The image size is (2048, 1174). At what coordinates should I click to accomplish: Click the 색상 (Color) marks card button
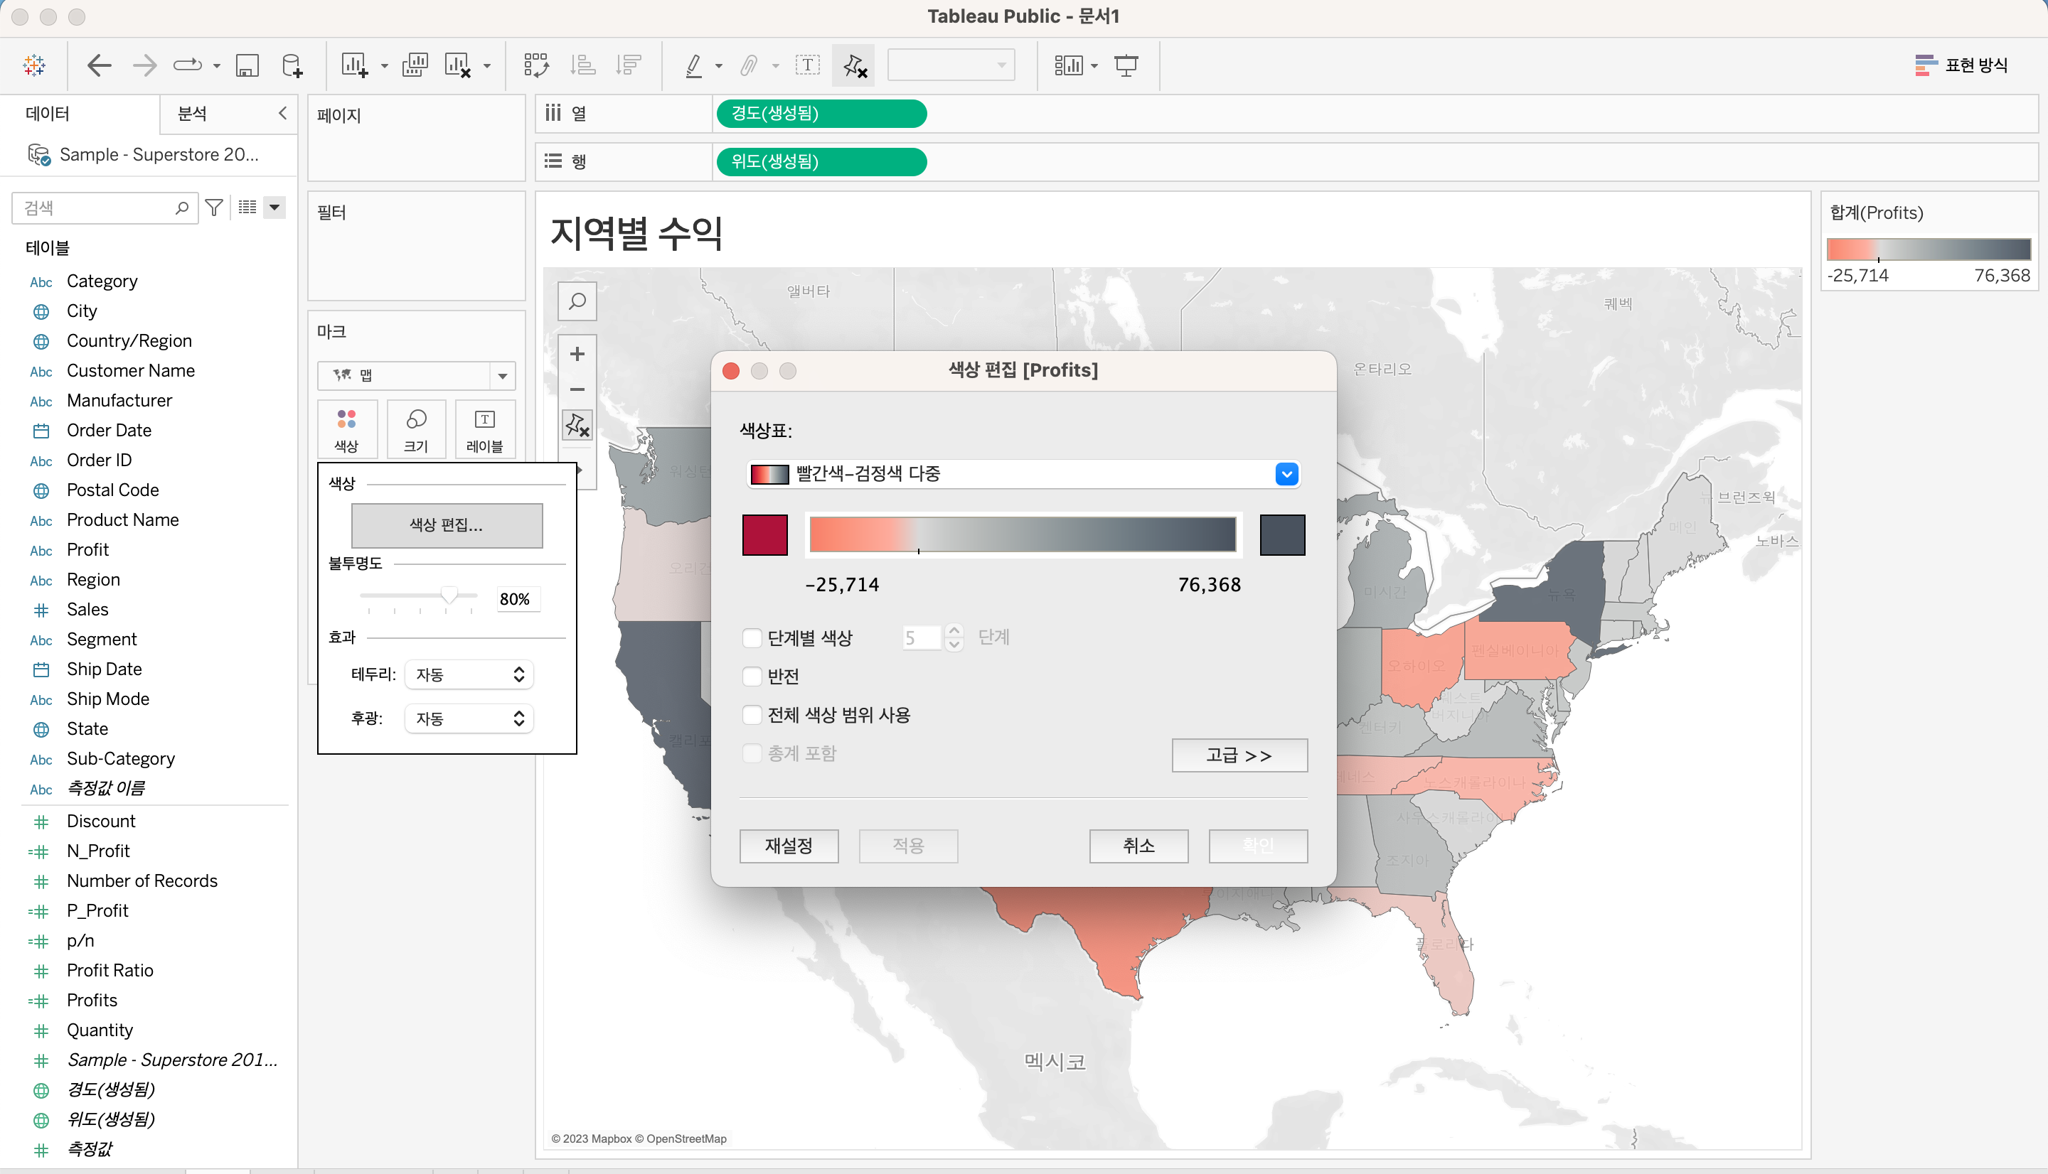click(347, 429)
